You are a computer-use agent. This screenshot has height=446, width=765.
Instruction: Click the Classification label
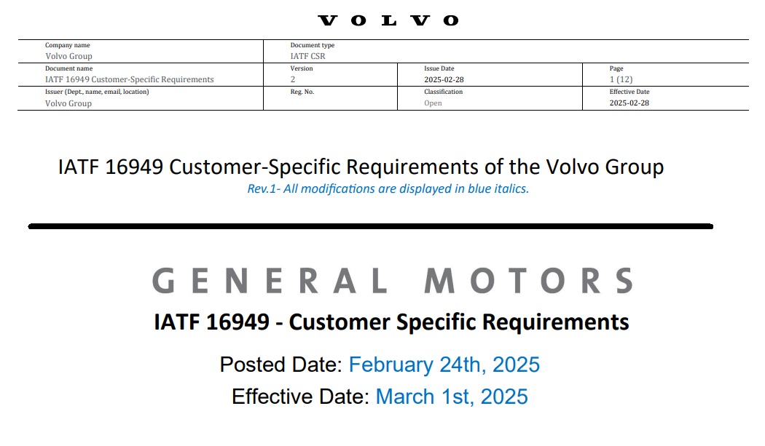[443, 92]
